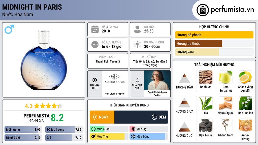Click the 25-50 age range value

(149, 31)
